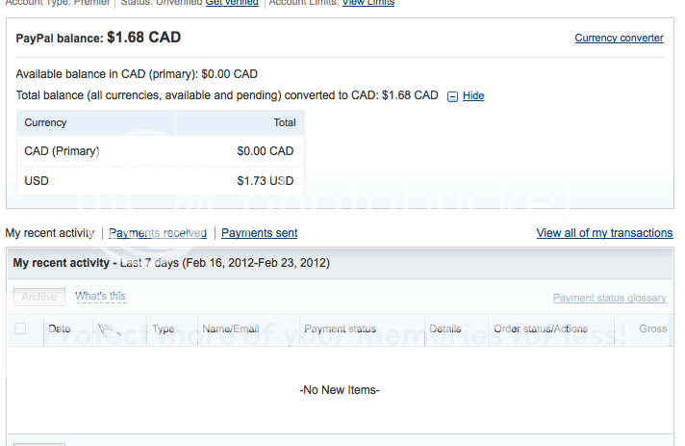Screen dimensions: 685x446
Task: Open the Currency converter link
Action: 619,39
